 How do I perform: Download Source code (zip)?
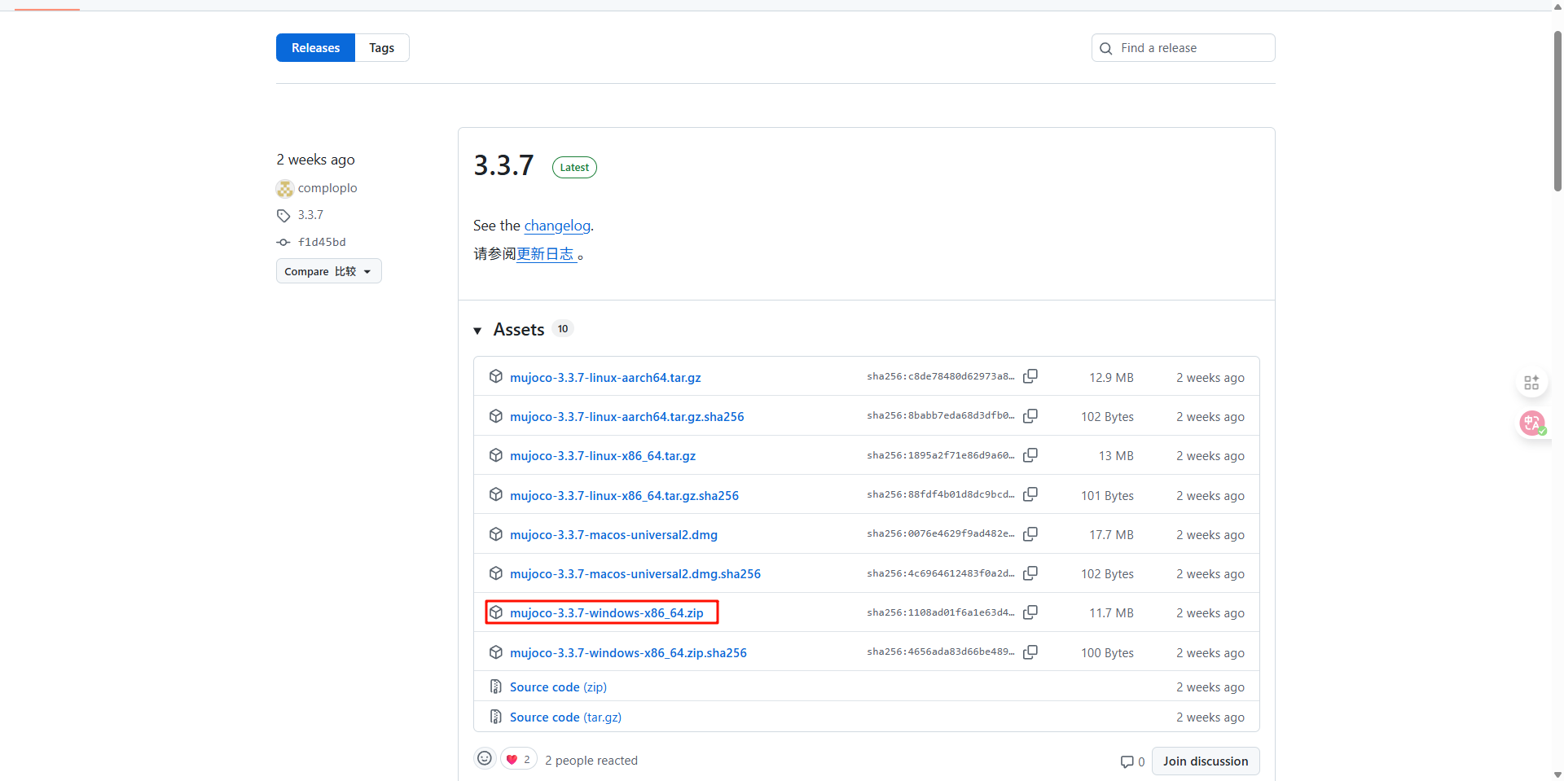(x=558, y=687)
